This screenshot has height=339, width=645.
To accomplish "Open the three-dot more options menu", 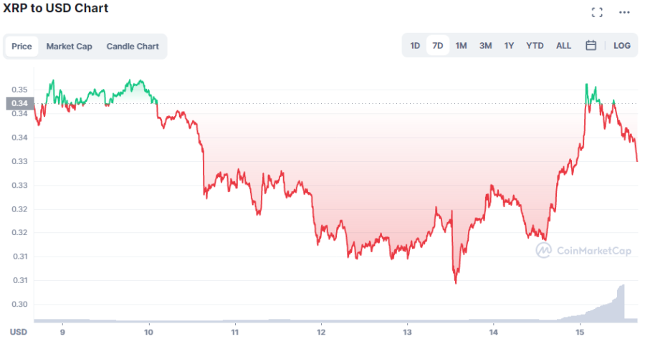I will pos(626,12).
